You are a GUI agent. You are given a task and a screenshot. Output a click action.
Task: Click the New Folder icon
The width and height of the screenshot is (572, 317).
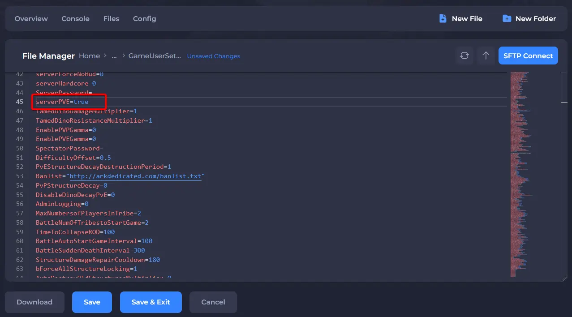tap(507, 18)
